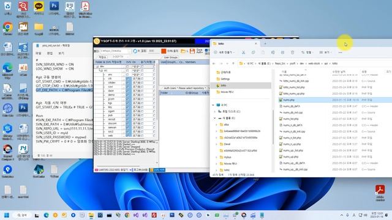
Task: Open the PDF document icon on desktop top row
Action: (85, 10)
